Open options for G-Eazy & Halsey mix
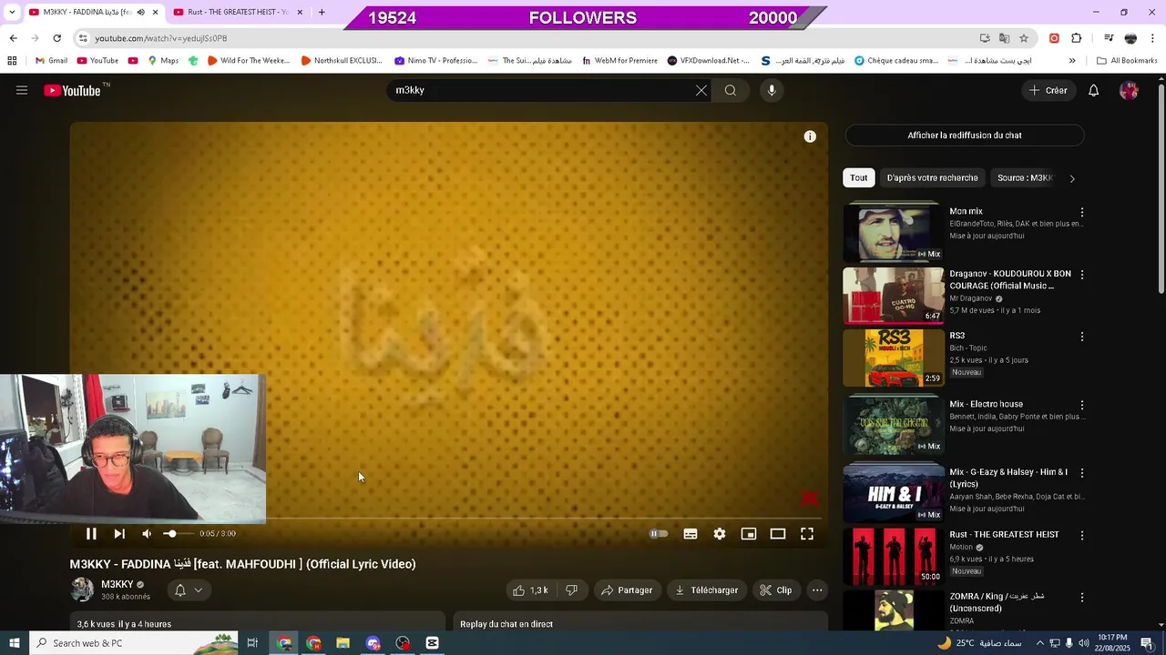This screenshot has width=1166, height=655. pos(1082,473)
